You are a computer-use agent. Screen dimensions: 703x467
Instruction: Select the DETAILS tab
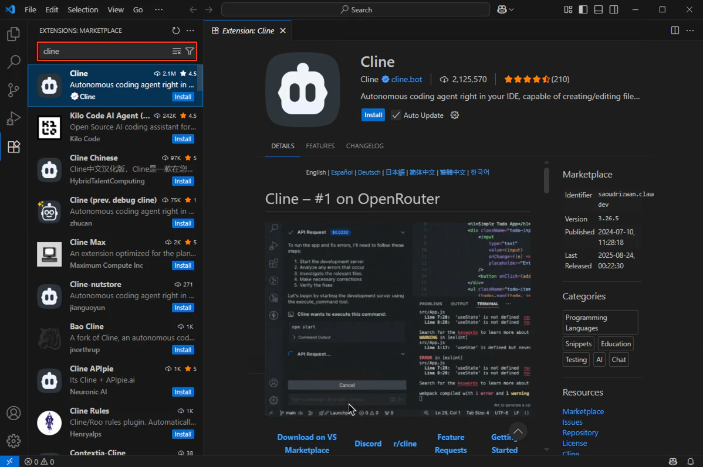tap(283, 146)
